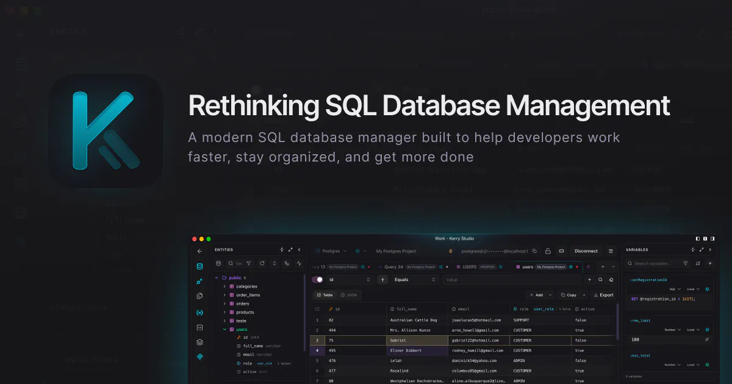Sort variables with the sort icon
Screen dimensions: 732x384
(698, 263)
